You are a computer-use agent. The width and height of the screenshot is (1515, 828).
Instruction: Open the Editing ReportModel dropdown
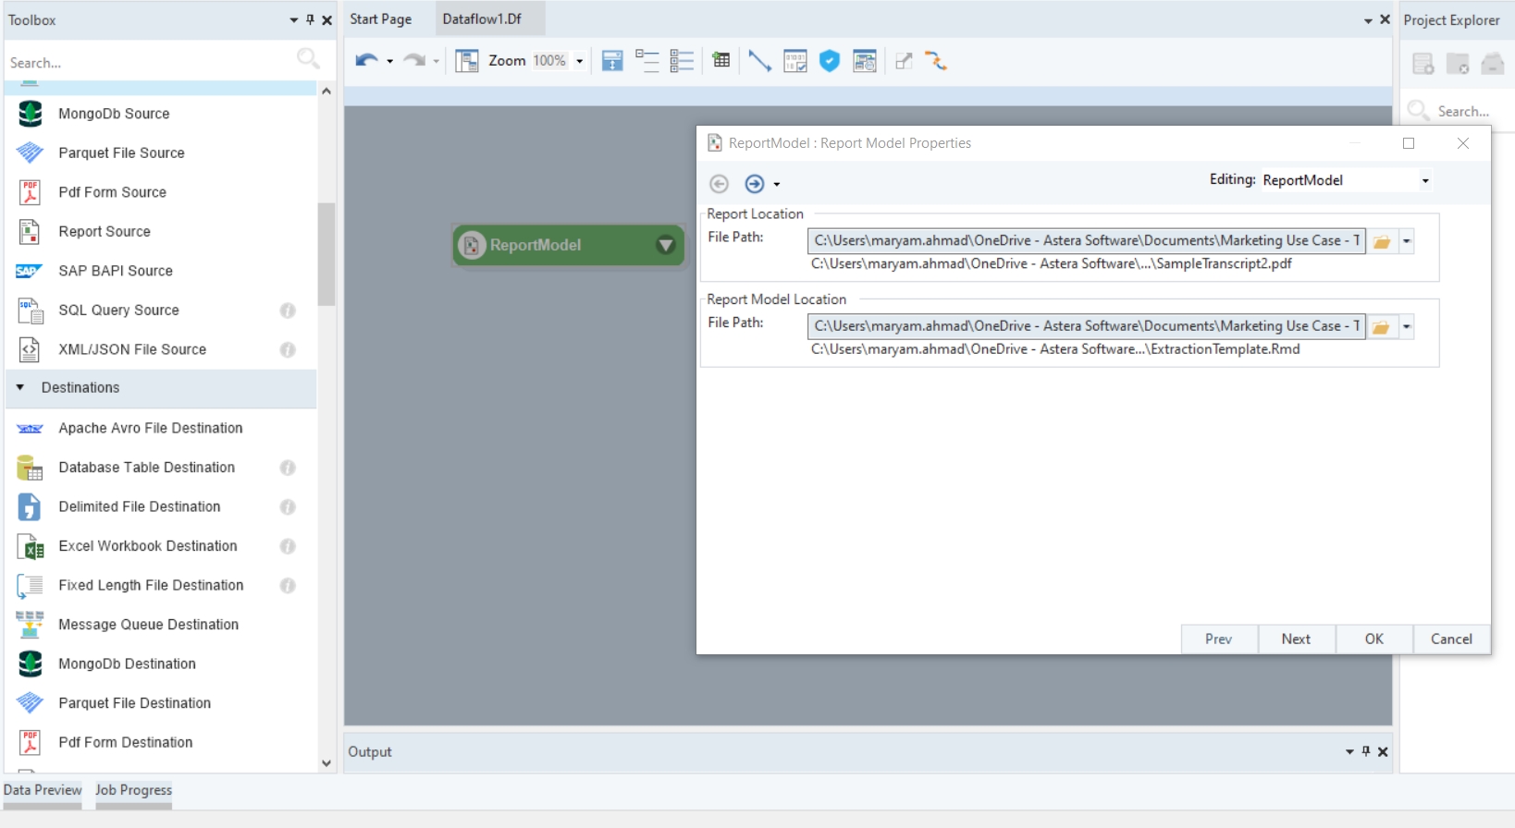pyautogui.click(x=1425, y=181)
